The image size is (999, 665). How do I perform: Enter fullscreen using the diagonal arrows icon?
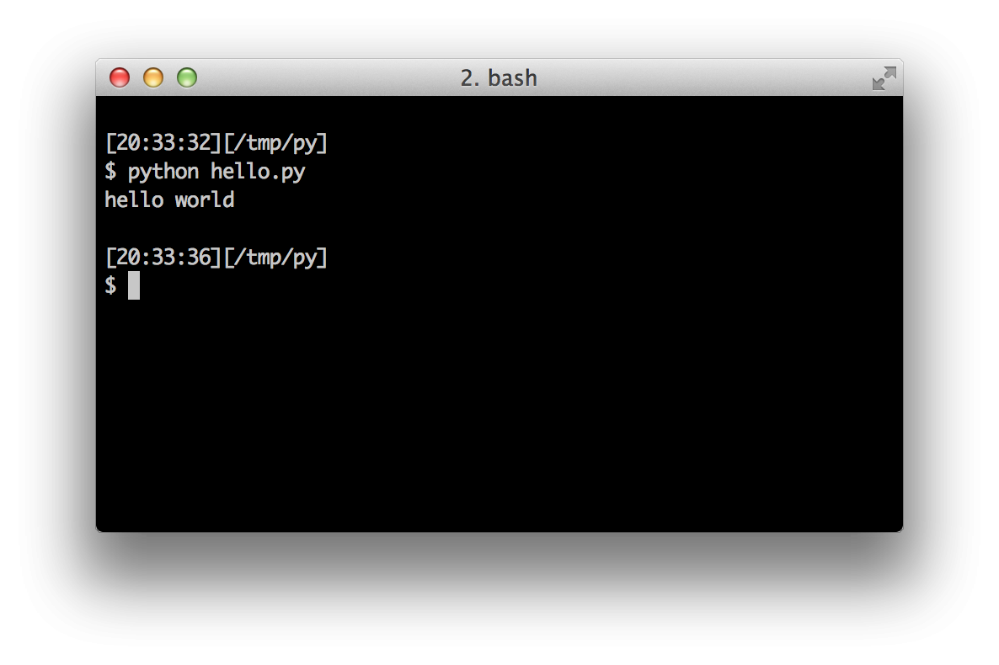tap(884, 77)
